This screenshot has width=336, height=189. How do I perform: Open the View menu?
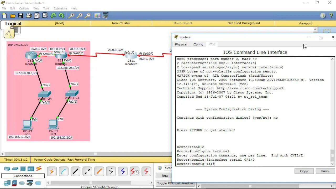(36, 8)
